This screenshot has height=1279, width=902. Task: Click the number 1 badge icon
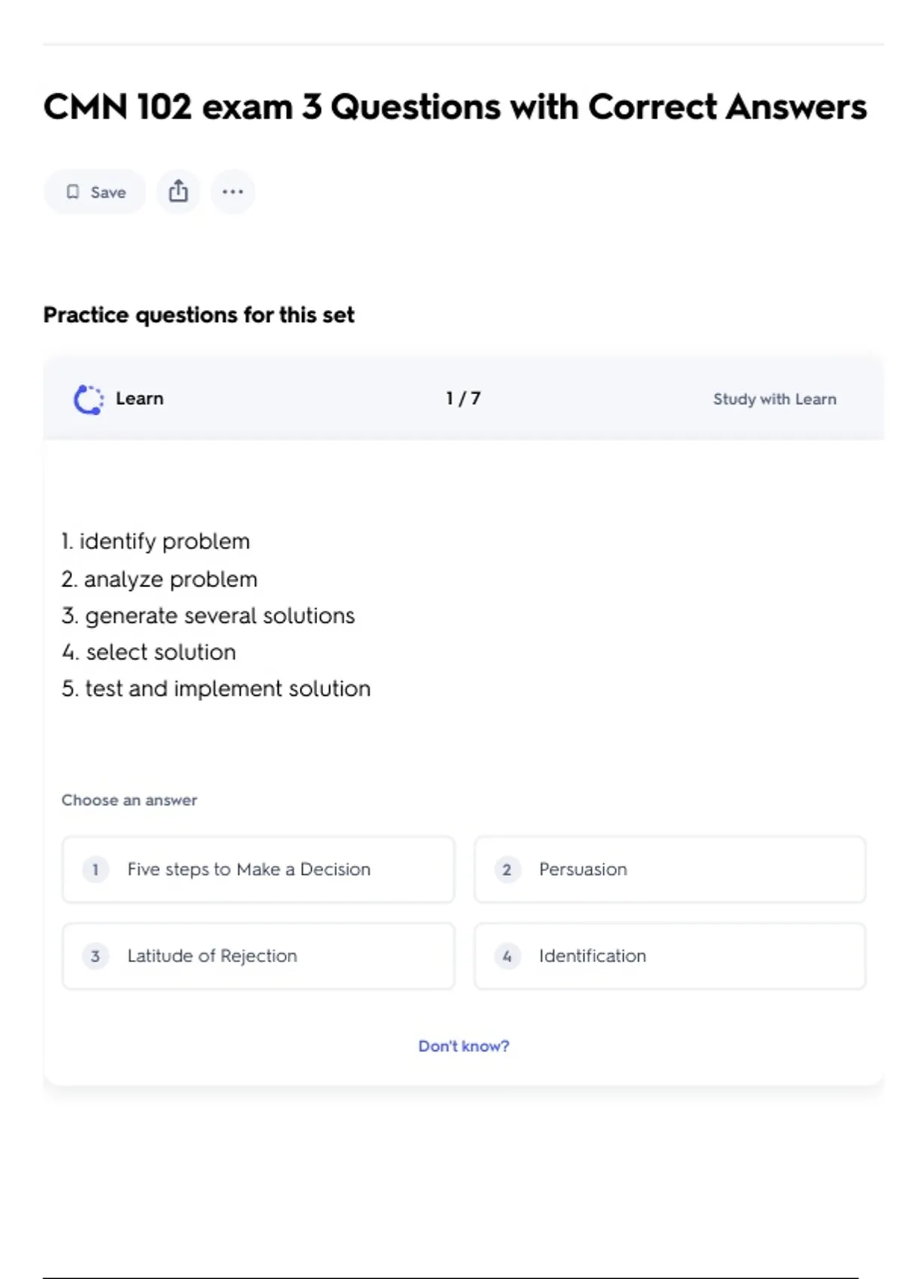click(95, 870)
